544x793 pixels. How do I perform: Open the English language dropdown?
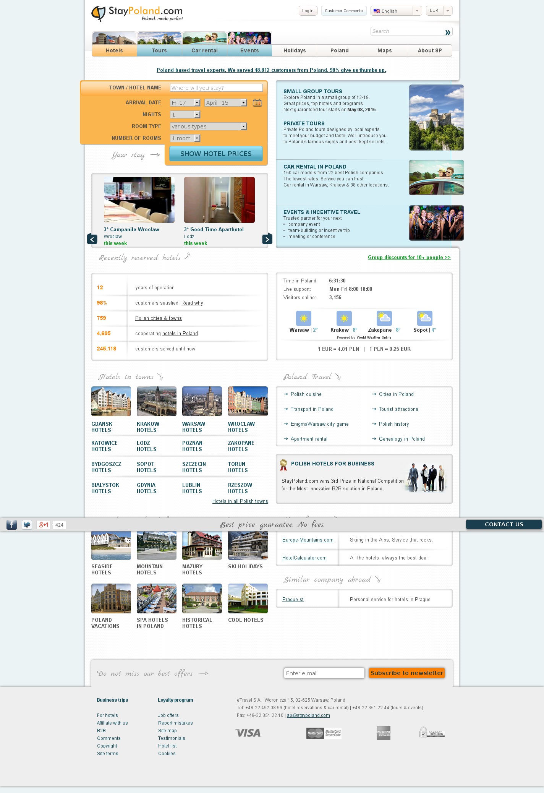pyautogui.click(x=396, y=11)
